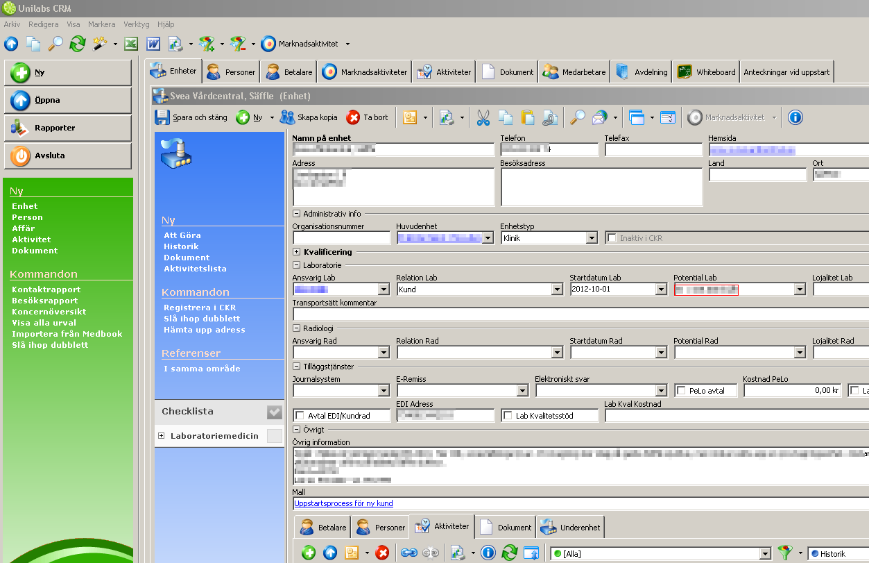Open the Elektroniskt svar dropdown
The image size is (869, 563).
click(x=661, y=391)
